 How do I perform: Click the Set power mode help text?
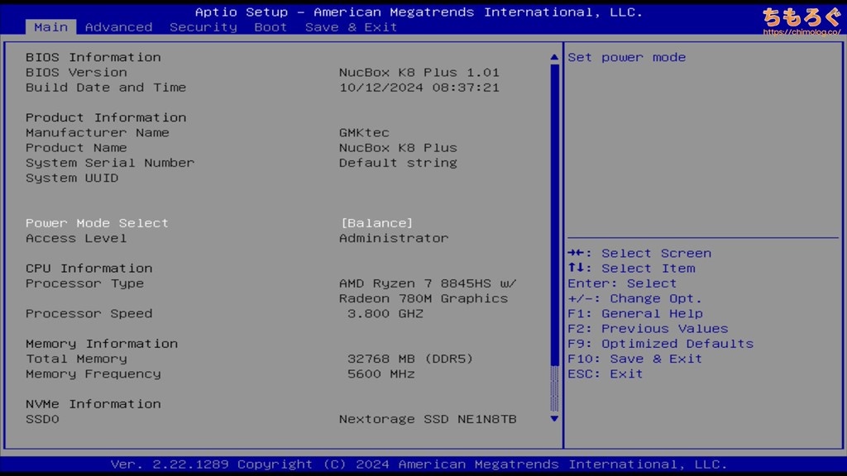tap(627, 57)
